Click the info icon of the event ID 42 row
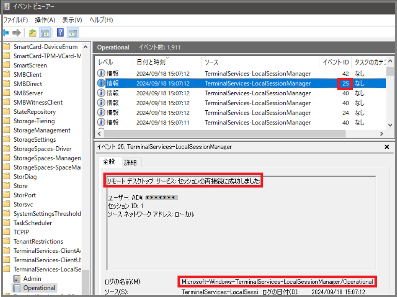 [101, 74]
